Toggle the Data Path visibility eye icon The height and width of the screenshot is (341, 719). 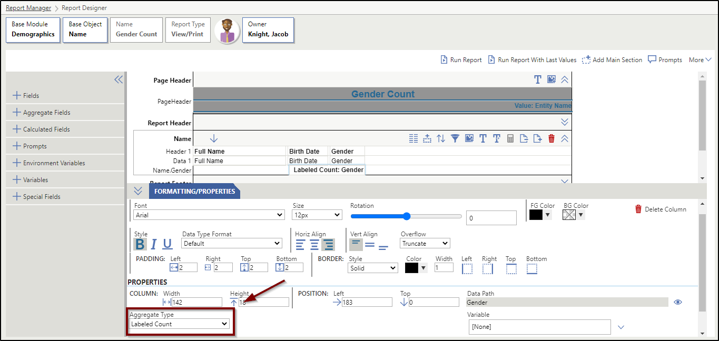click(x=678, y=302)
